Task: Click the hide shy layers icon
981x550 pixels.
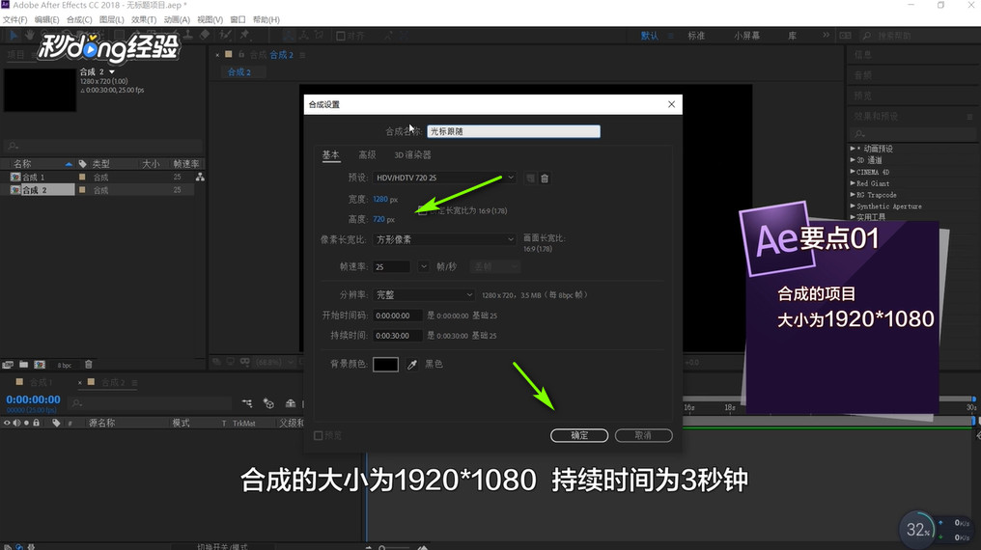Action: (291, 403)
